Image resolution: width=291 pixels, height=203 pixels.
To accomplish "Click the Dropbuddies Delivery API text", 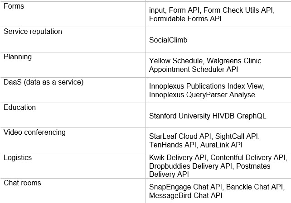I will pyautogui.click(x=191, y=166).
